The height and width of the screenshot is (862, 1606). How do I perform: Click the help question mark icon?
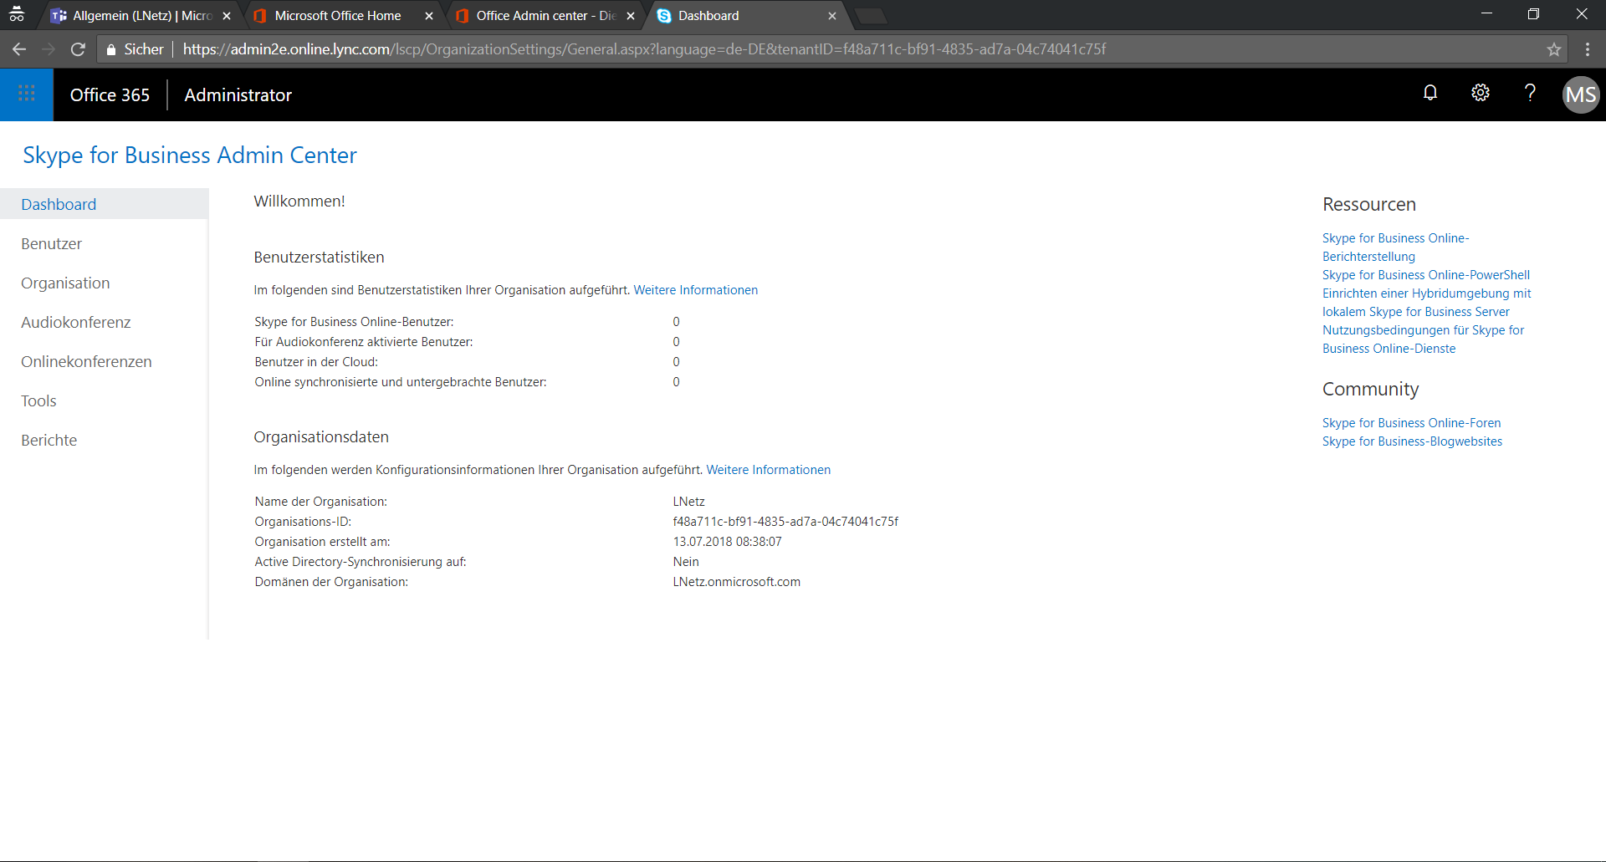point(1530,93)
